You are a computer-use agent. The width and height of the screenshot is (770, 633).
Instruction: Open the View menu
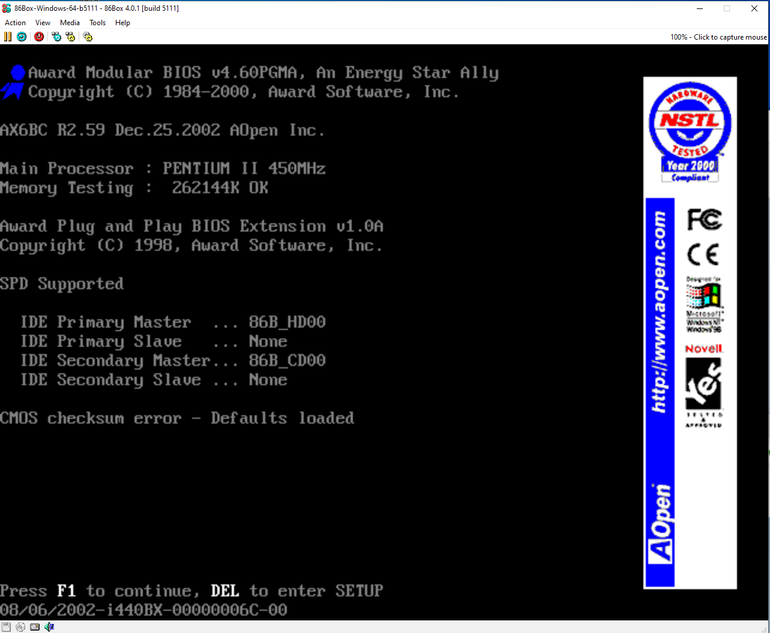[43, 23]
